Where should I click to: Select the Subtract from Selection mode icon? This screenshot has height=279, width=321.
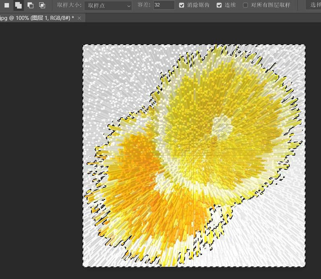click(30, 5)
